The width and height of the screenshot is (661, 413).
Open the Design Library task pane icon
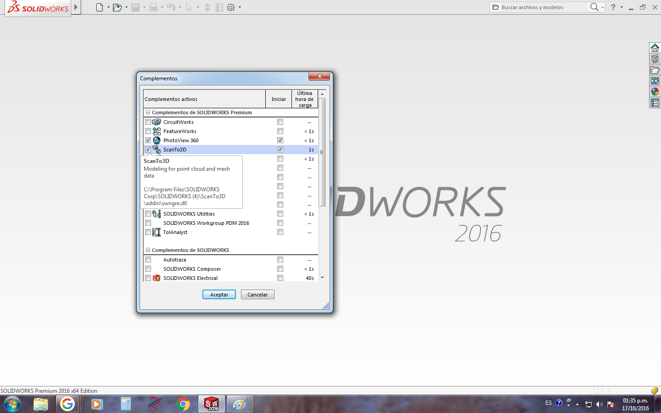pyautogui.click(x=655, y=59)
